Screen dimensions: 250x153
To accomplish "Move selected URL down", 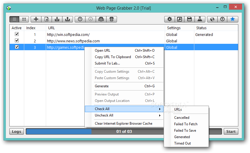I will 90,19.
